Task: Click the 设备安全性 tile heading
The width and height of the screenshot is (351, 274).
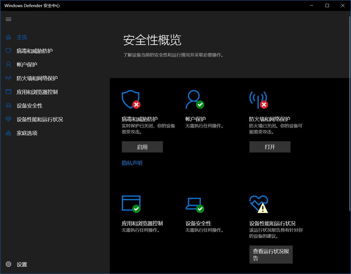Action: tap(198, 223)
